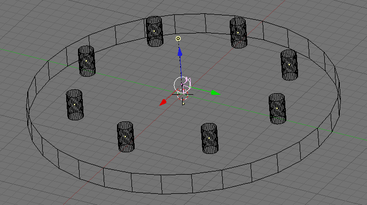367x205 pixels.
Task: Select the leftmost cylinder in the ring
Action: pos(75,105)
